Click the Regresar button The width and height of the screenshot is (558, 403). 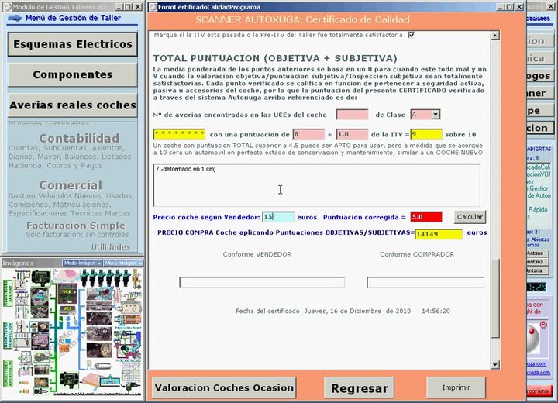tap(360, 387)
